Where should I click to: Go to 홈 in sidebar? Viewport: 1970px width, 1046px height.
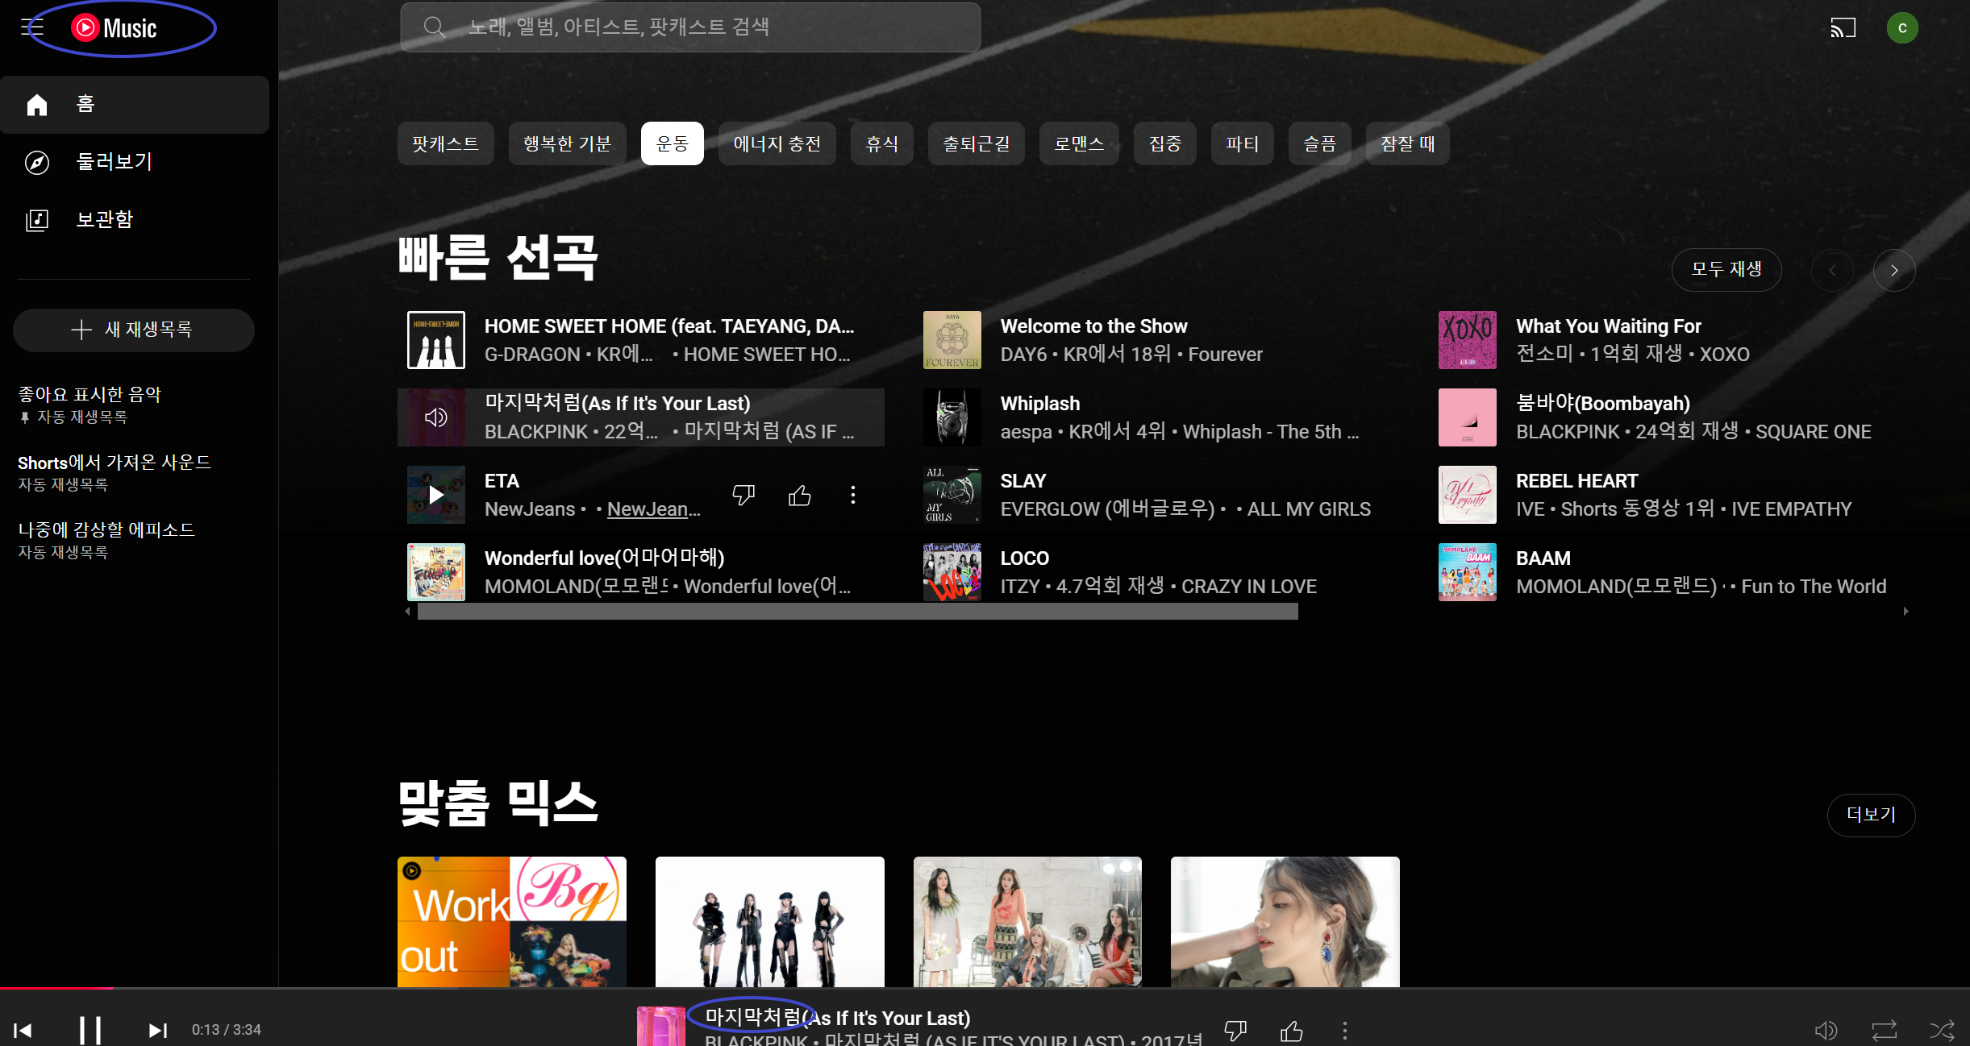pos(135,105)
